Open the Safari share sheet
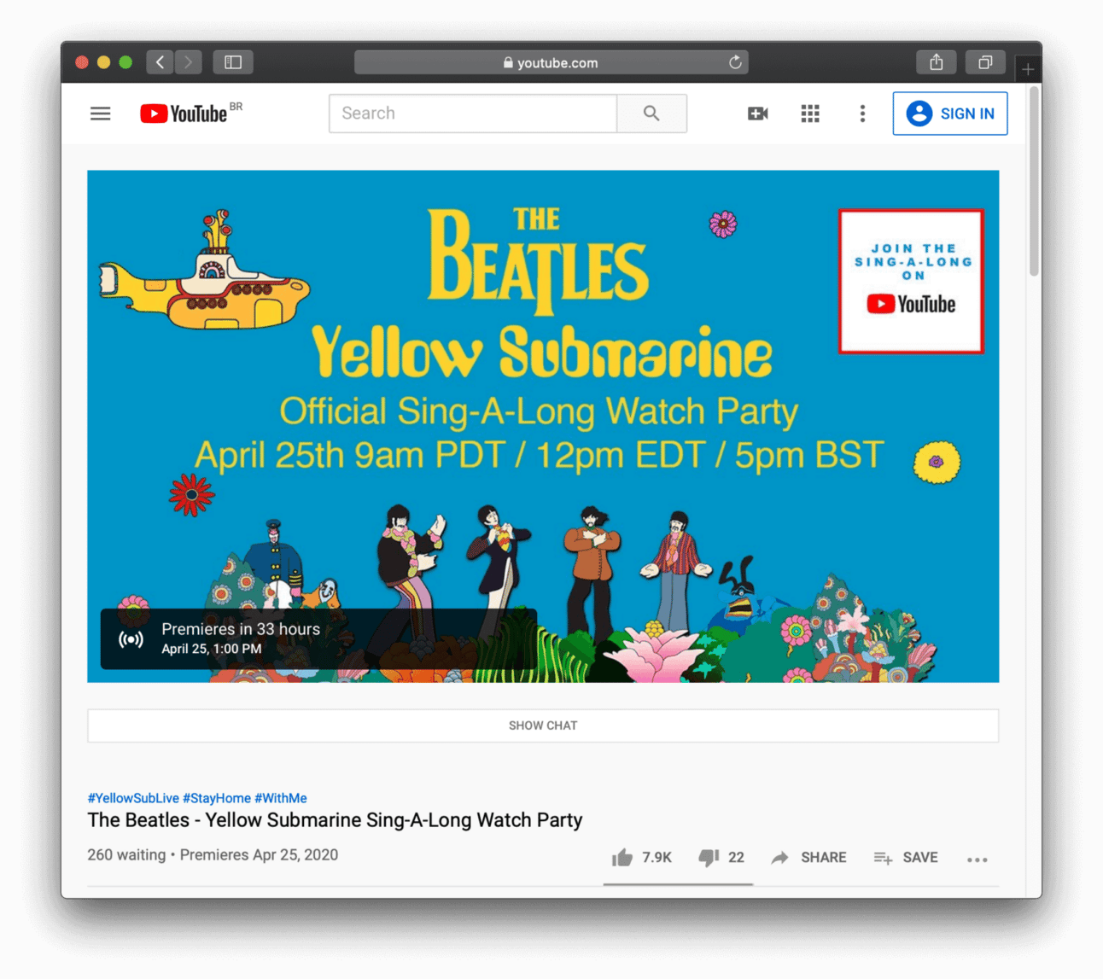The width and height of the screenshot is (1103, 979). (937, 62)
